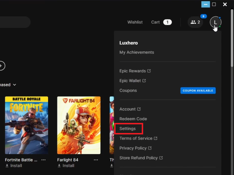Screen dimensions: 234x175
Task: Click the download arrow icon under Farlight 84
Action: click(x=59, y=166)
